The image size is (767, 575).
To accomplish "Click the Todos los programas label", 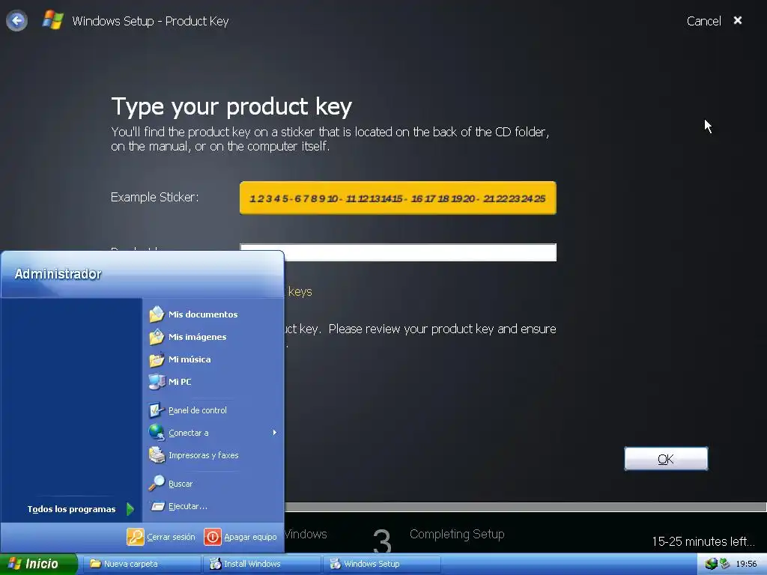I will point(71,509).
